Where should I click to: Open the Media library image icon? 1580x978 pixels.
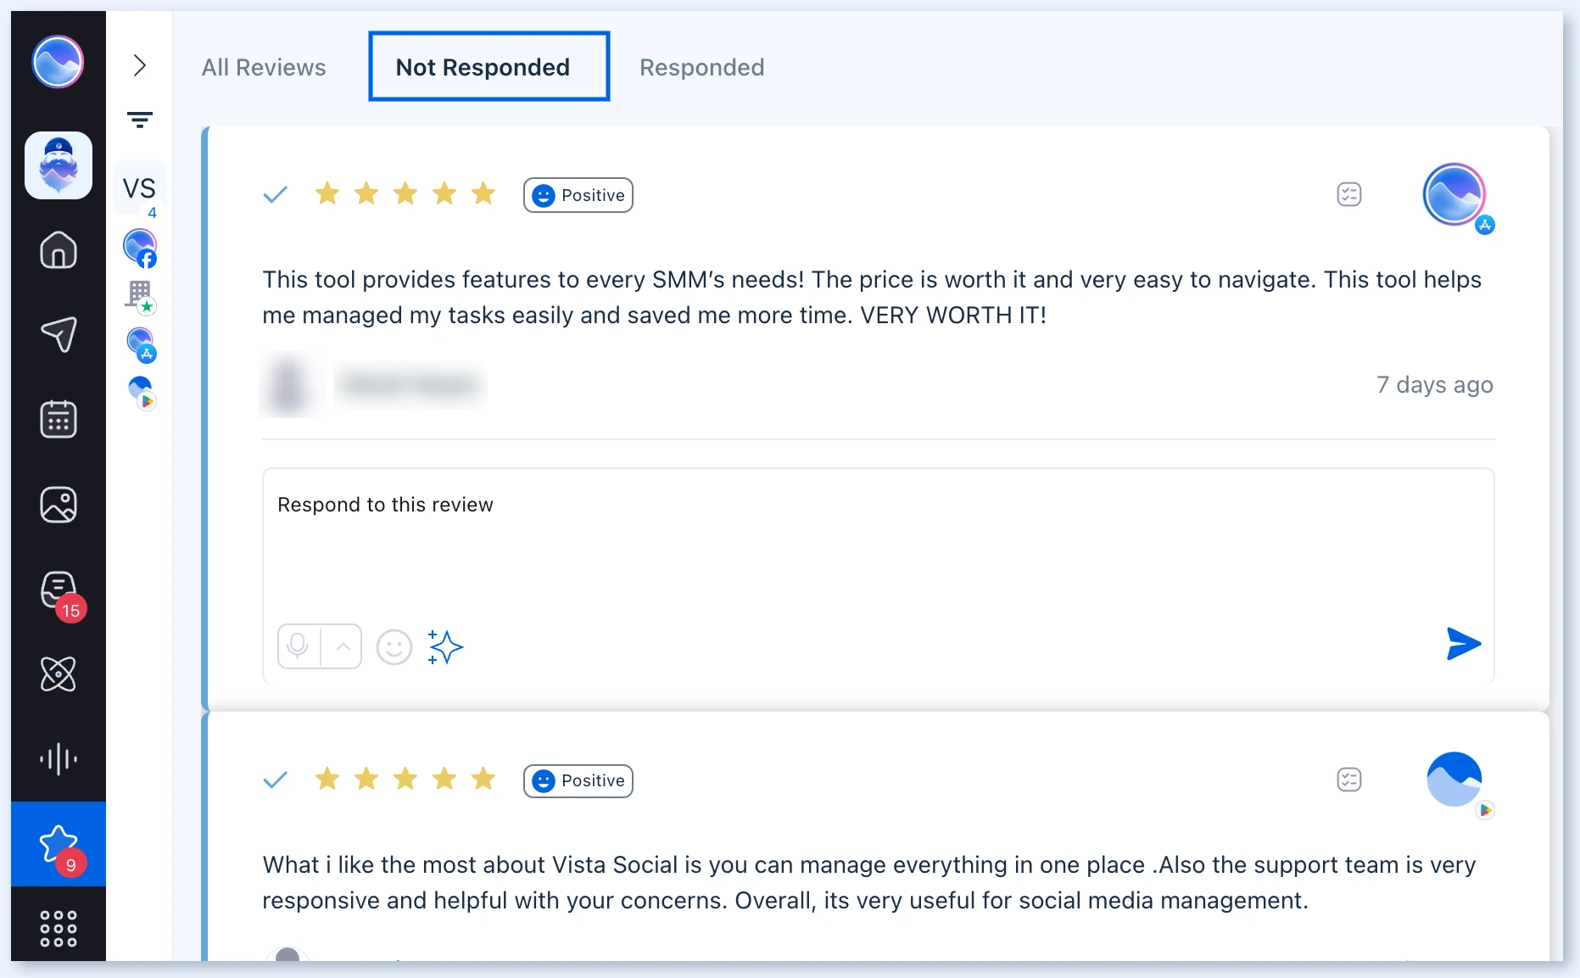click(x=59, y=505)
